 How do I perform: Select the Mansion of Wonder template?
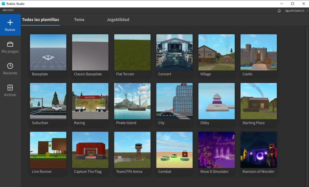click(258, 150)
